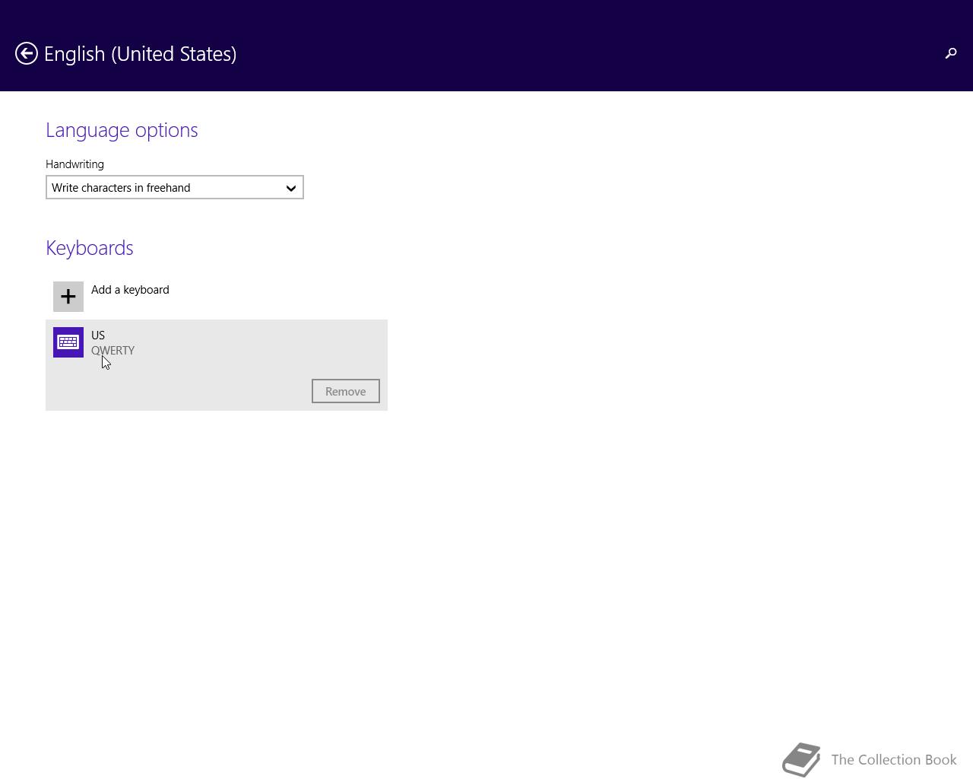Screen dimensions: 973x779
Task: Select the US keyboard icon
Action: click(x=68, y=342)
